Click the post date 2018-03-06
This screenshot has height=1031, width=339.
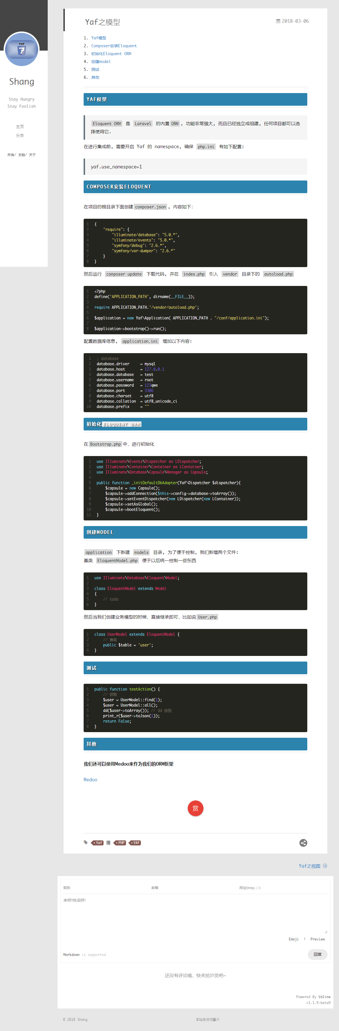[x=295, y=21]
